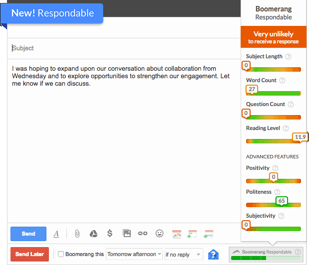Insert a photo with the image icon
Image resolution: width=309 pixels, height=265 pixels.
click(x=127, y=233)
